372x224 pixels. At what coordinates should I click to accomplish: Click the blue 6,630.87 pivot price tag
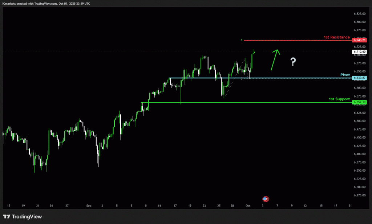[x=359, y=78]
